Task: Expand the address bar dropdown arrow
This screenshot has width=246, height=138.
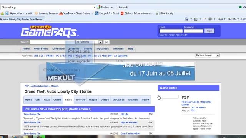Action: (94, 7)
